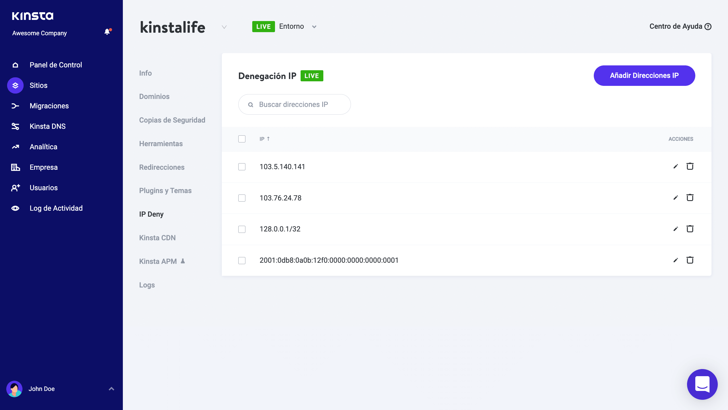Screen dimensions: 728x410
Task: Expand the kinstalife site selector chevron
Action: coord(224,27)
